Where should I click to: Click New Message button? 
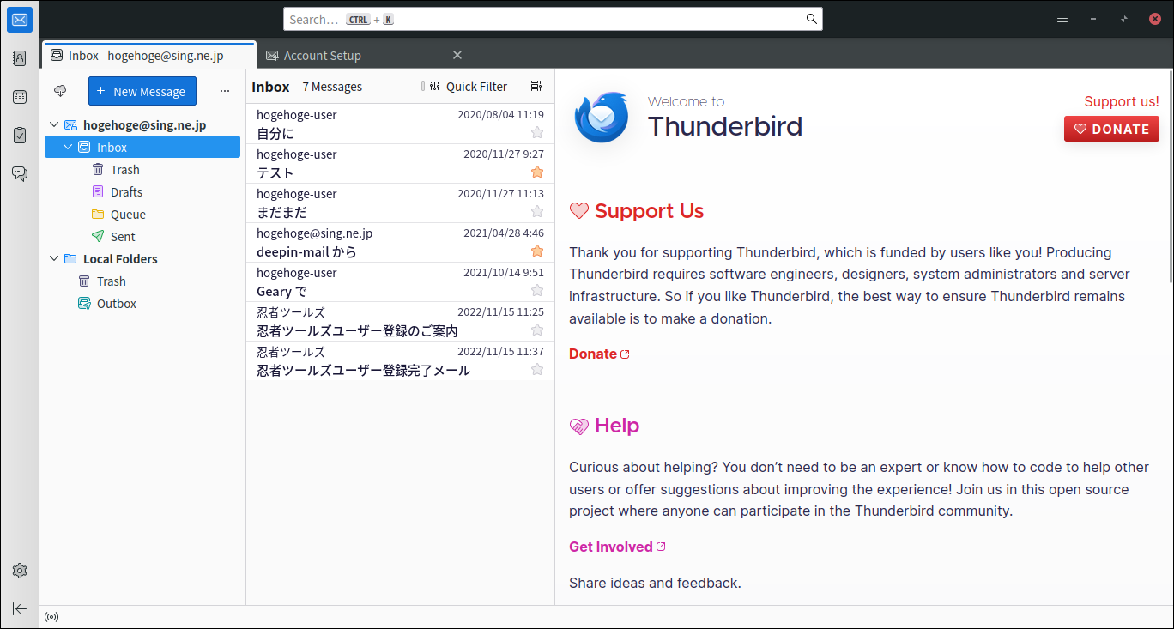click(x=142, y=91)
